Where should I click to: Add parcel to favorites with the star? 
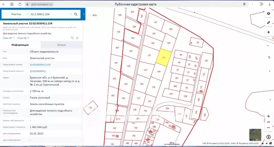click(77, 38)
